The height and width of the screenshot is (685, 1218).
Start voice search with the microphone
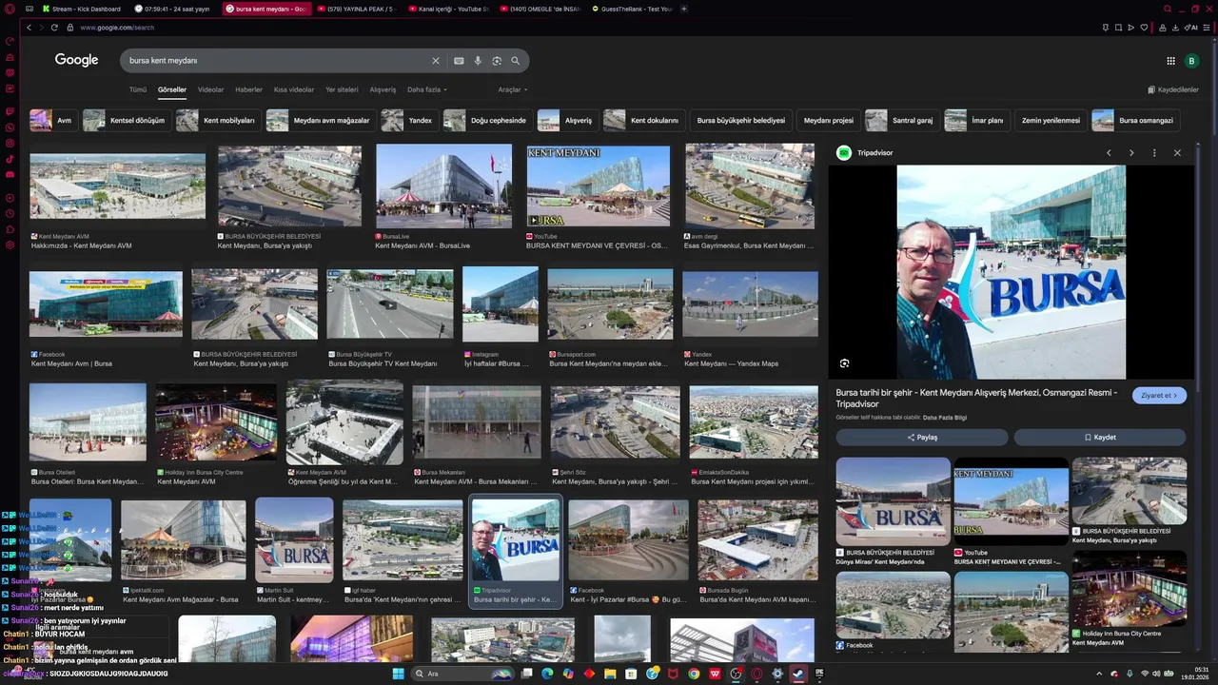[x=478, y=61]
